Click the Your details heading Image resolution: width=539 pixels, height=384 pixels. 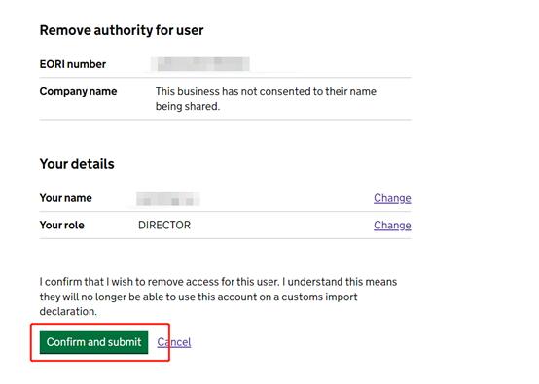[x=77, y=164]
